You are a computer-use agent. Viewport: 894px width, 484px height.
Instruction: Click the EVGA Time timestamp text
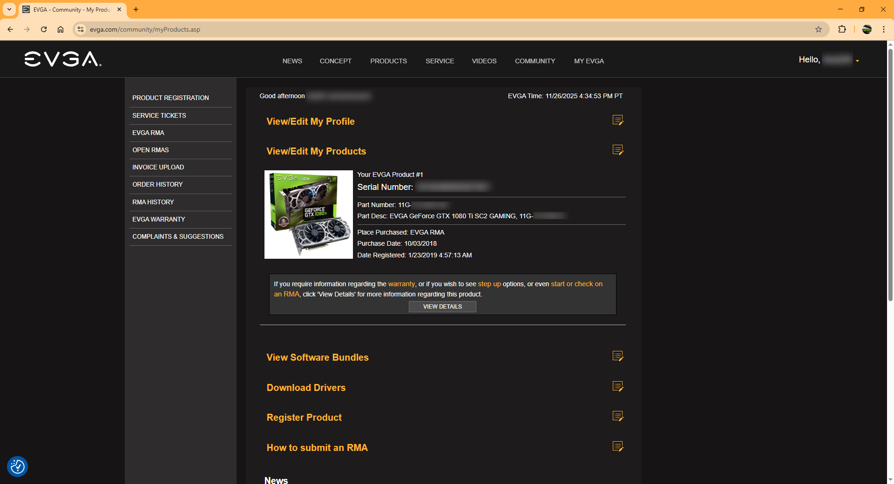[565, 96]
